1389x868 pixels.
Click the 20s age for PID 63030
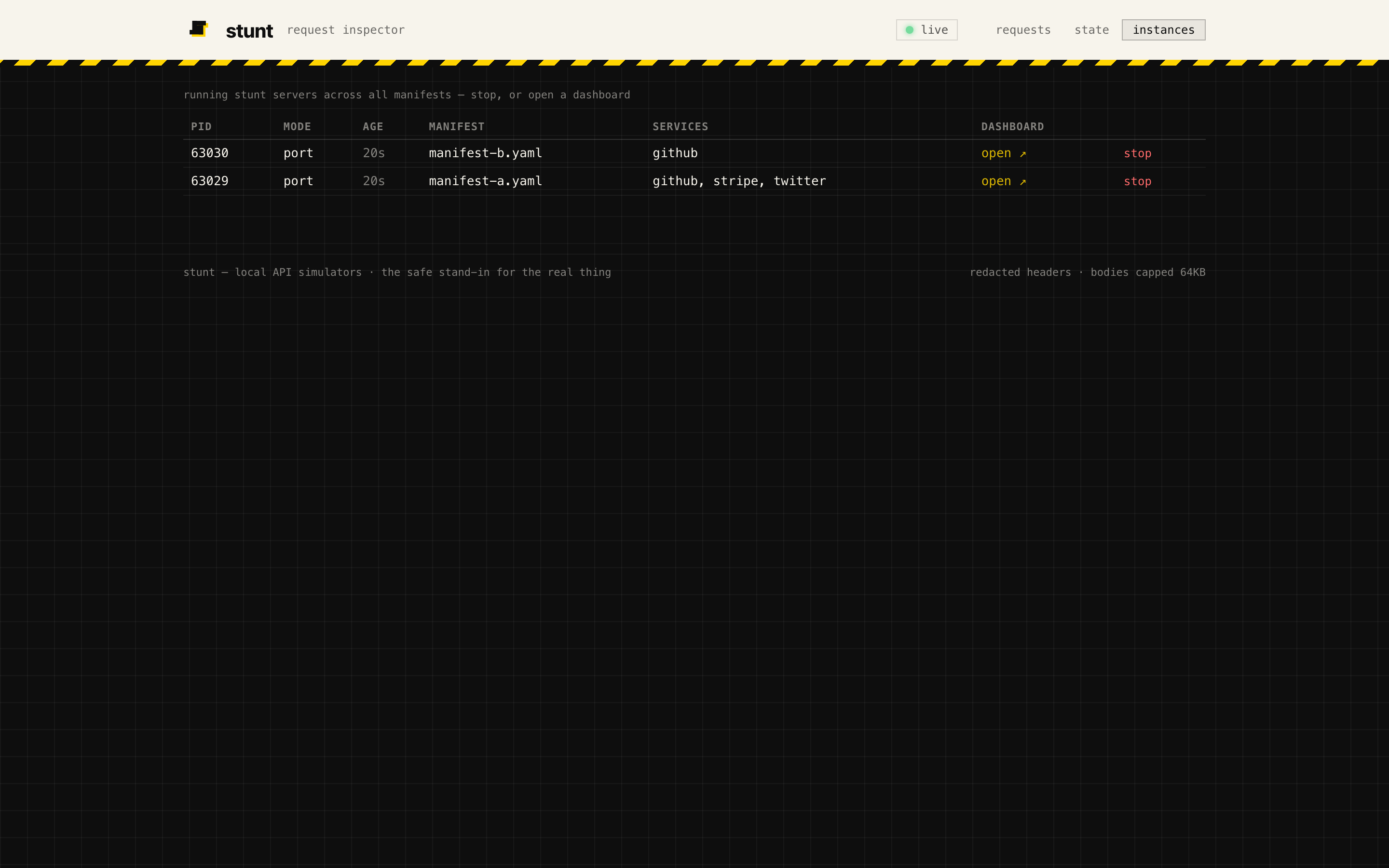click(374, 153)
